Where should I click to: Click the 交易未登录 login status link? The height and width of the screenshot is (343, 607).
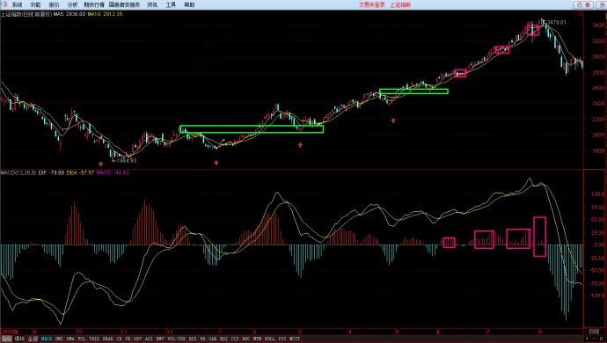tap(372, 4)
